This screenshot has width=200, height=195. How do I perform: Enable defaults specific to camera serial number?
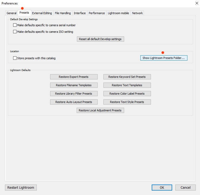tap(15, 25)
